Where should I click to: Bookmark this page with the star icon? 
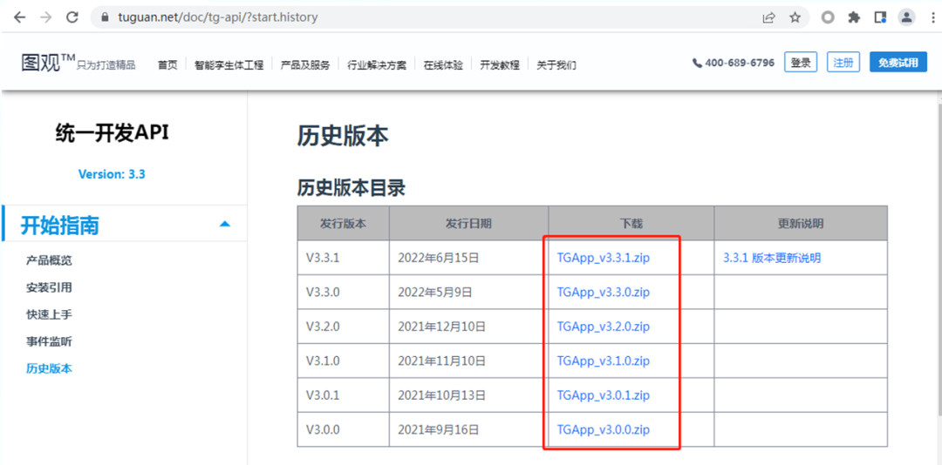[x=795, y=18]
